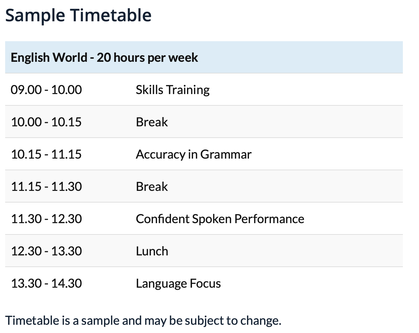Select the Language Focus entry
419x333 pixels.
pyautogui.click(x=178, y=284)
